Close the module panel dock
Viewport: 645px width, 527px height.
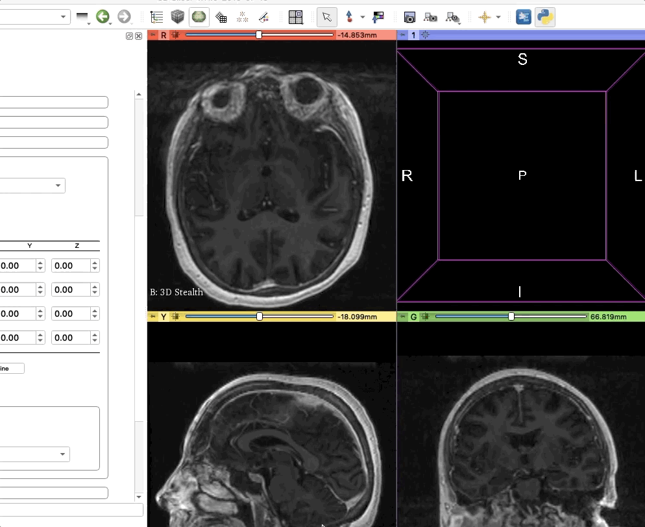[x=139, y=36]
